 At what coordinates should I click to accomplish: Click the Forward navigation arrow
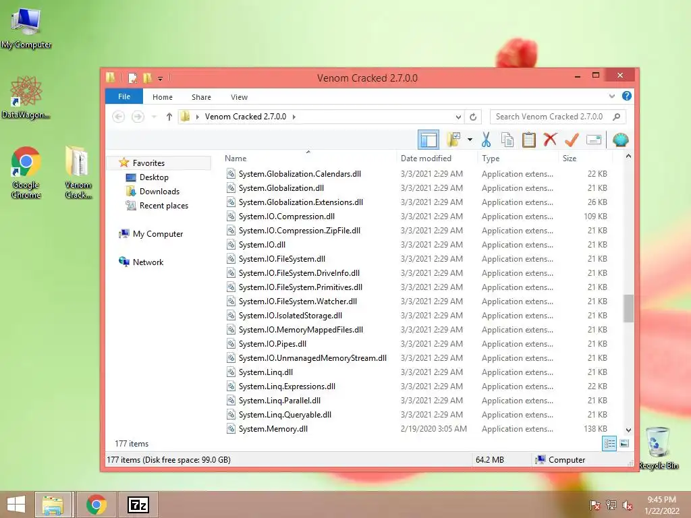138,117
